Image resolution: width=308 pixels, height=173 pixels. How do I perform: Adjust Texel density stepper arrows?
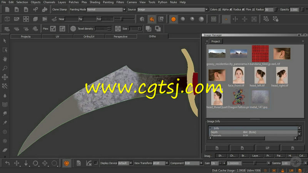tap(109, 28)
